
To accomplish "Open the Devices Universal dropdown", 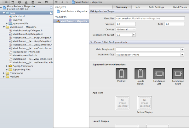I will 126,29.
